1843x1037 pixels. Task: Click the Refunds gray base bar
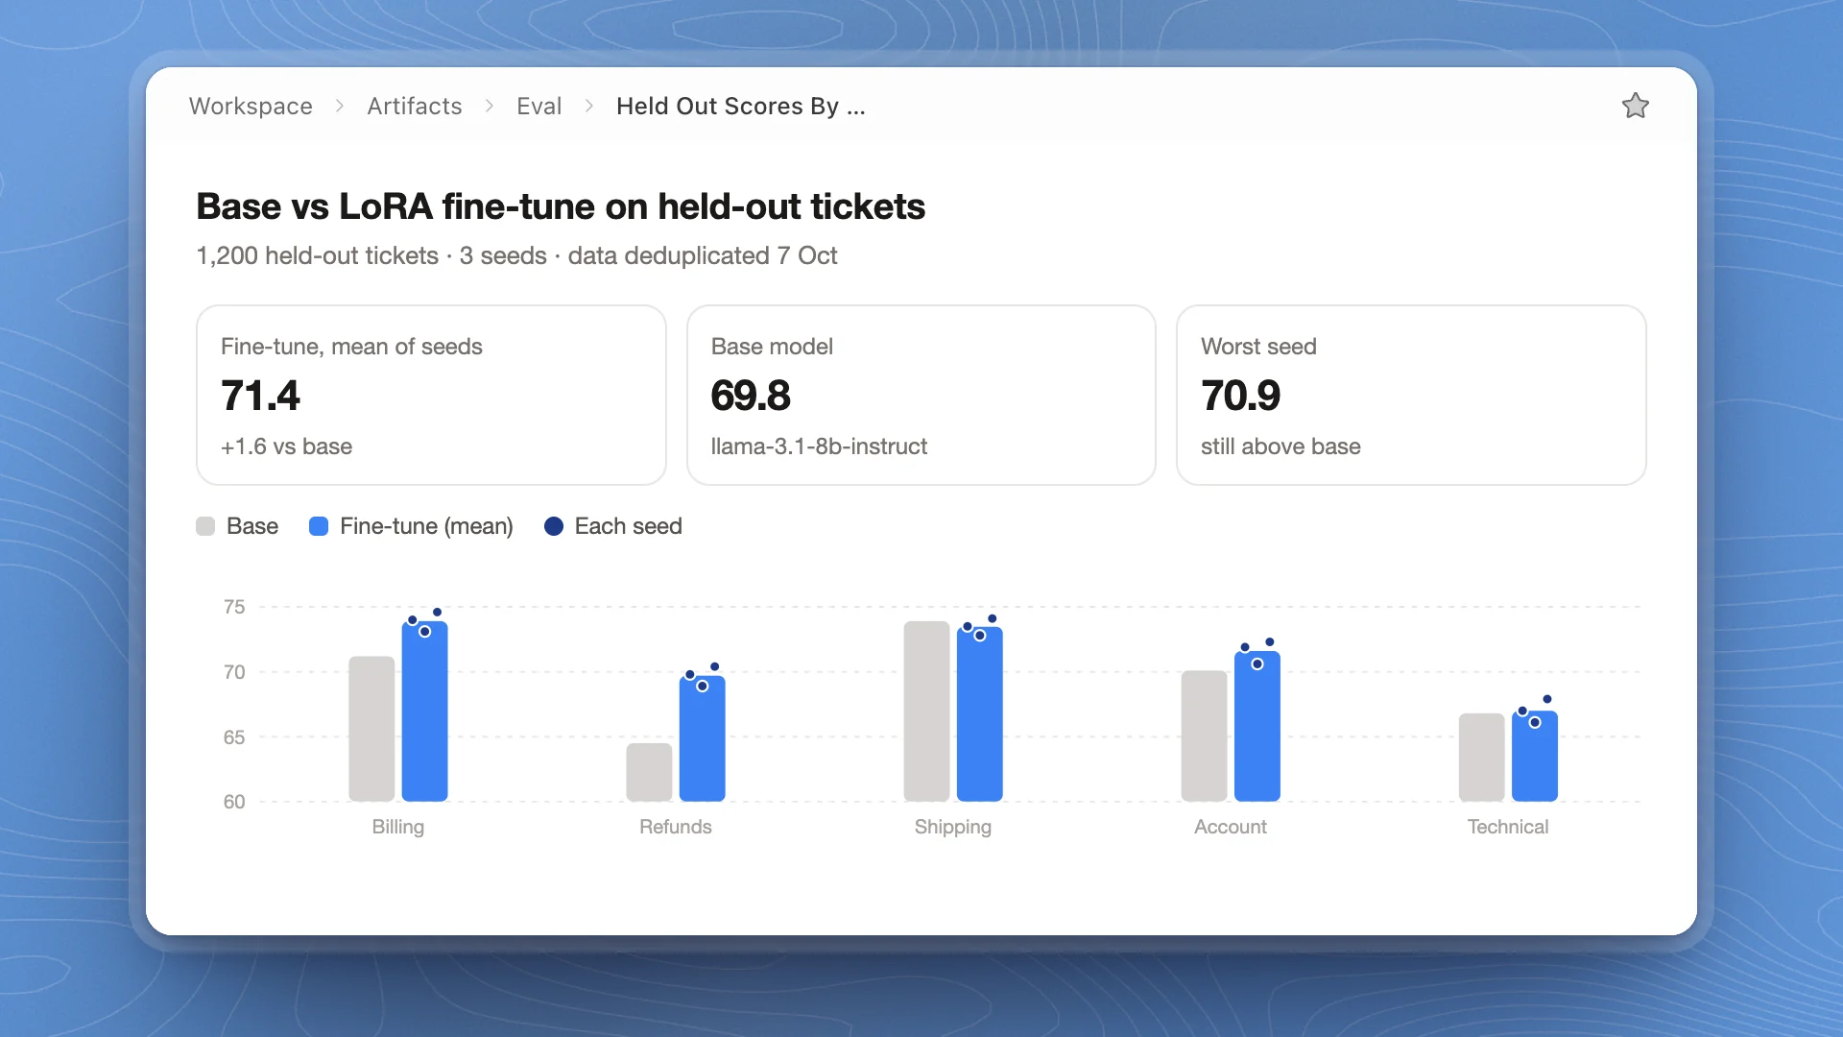click(x=649, y=772)
